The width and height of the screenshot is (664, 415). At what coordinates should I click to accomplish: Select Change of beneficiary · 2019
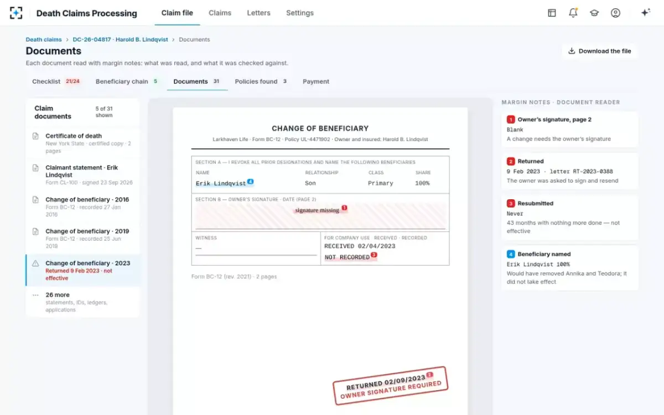[x=82, y=238]
